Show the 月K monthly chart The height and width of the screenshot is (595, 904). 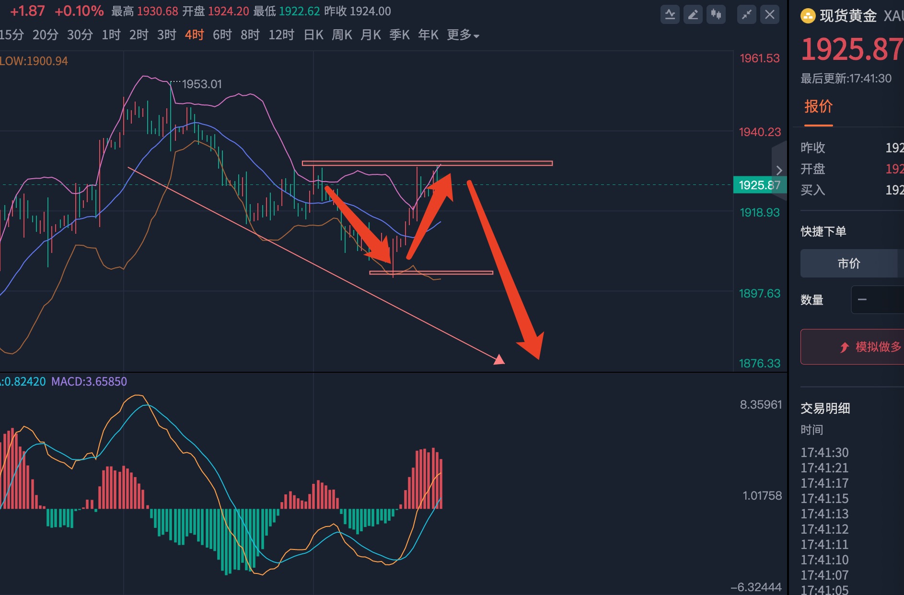point(371,35)
